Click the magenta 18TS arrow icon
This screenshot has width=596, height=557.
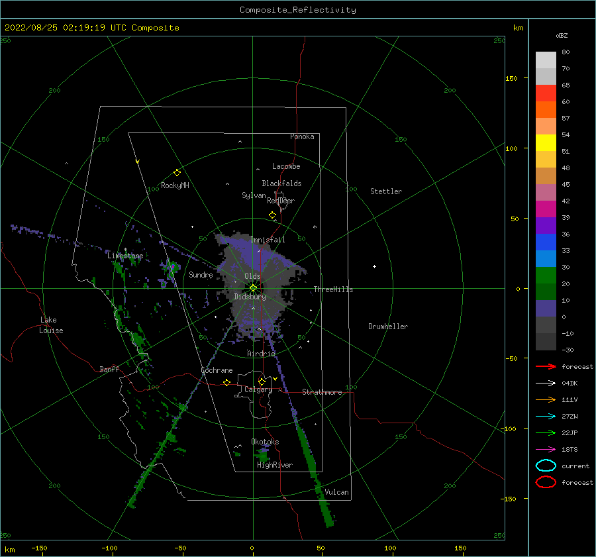(546, 450)
